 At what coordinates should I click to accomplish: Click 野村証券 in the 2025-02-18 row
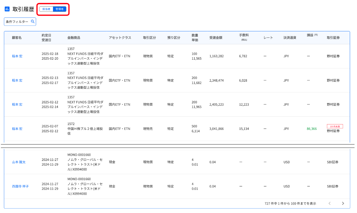coord(333,56)
